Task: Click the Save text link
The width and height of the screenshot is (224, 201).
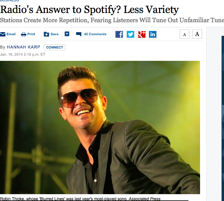Action: pos(55,34)
